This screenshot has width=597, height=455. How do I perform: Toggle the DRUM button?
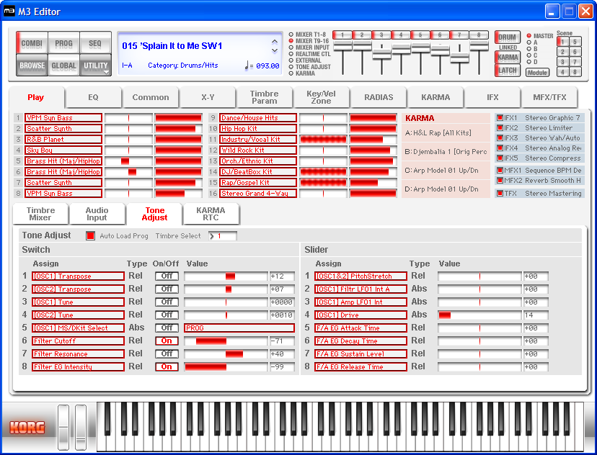[x=507, y=37]
